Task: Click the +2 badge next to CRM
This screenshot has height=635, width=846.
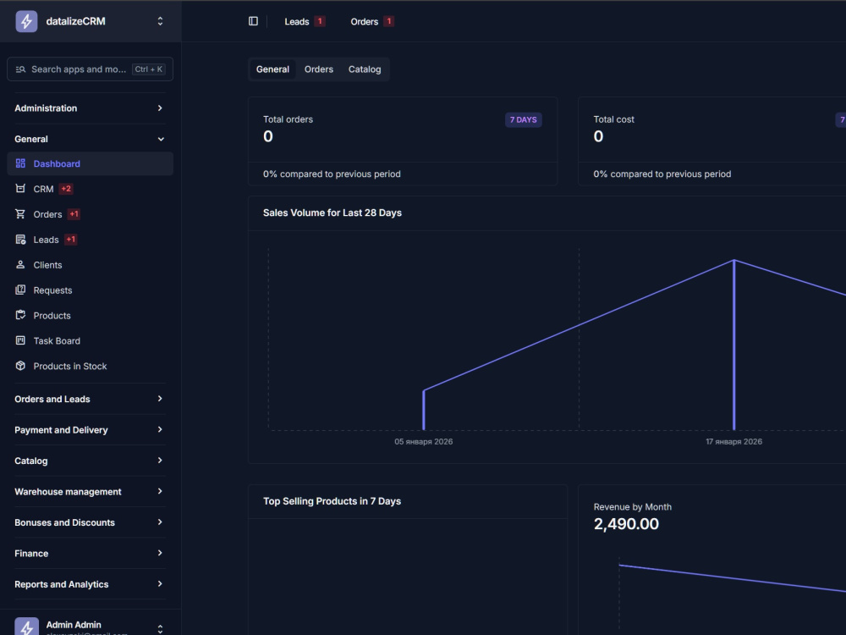Action: point(66,189)
